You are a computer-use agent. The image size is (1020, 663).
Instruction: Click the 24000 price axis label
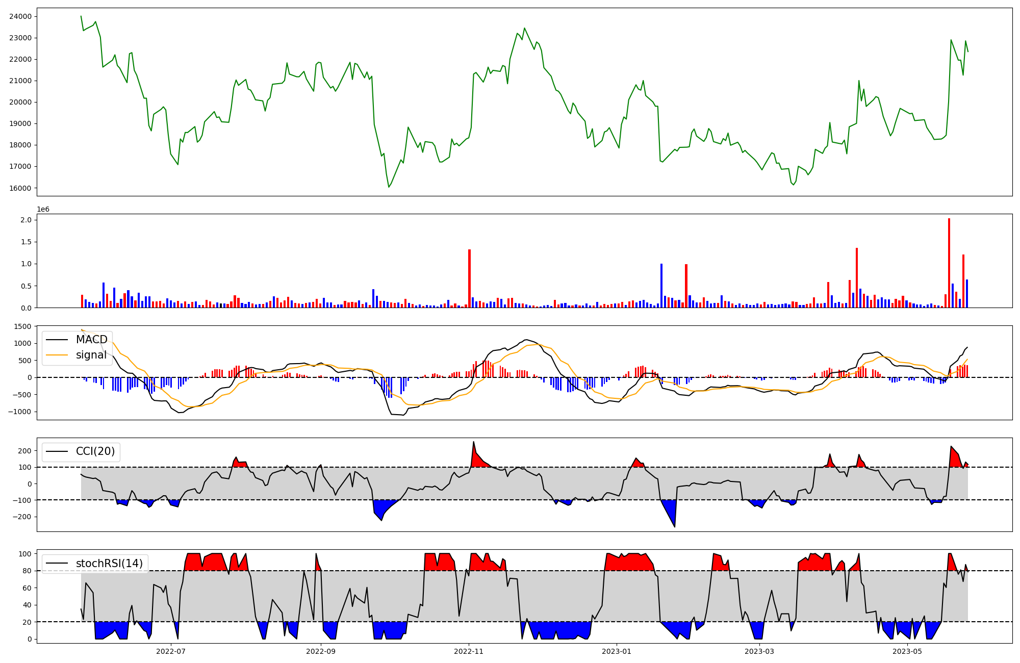coord(20,16)
